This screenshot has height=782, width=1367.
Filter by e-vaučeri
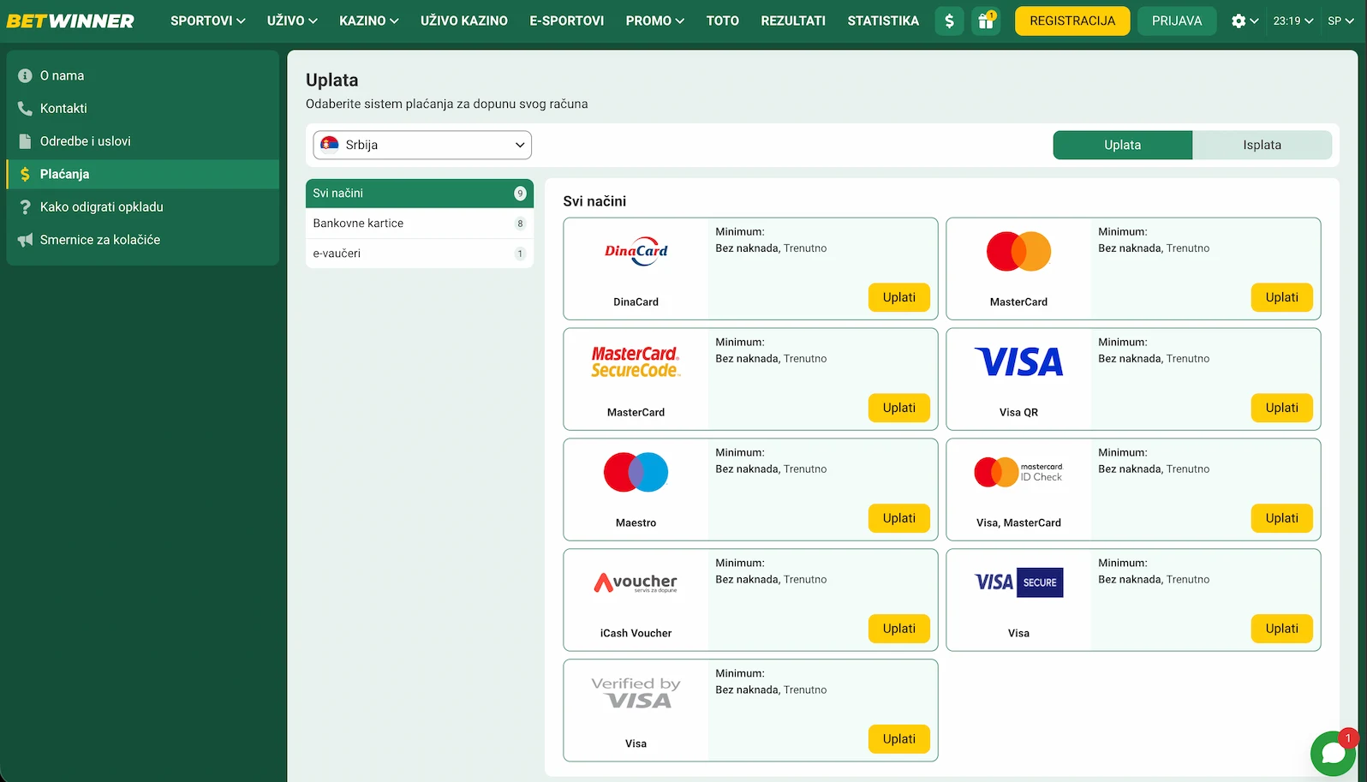[x=420, y=254]
